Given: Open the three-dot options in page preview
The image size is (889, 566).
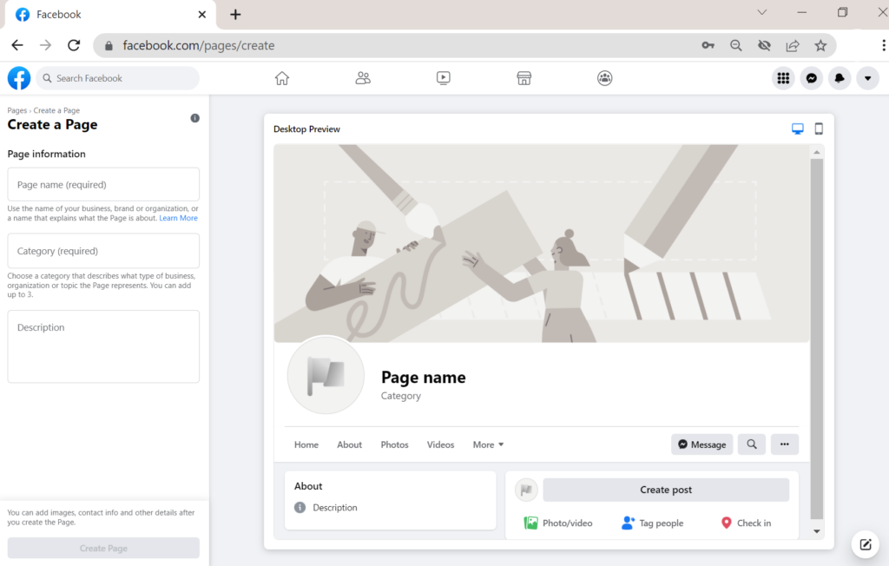Looking at the screenshot, I should click(x=785, y=444).
